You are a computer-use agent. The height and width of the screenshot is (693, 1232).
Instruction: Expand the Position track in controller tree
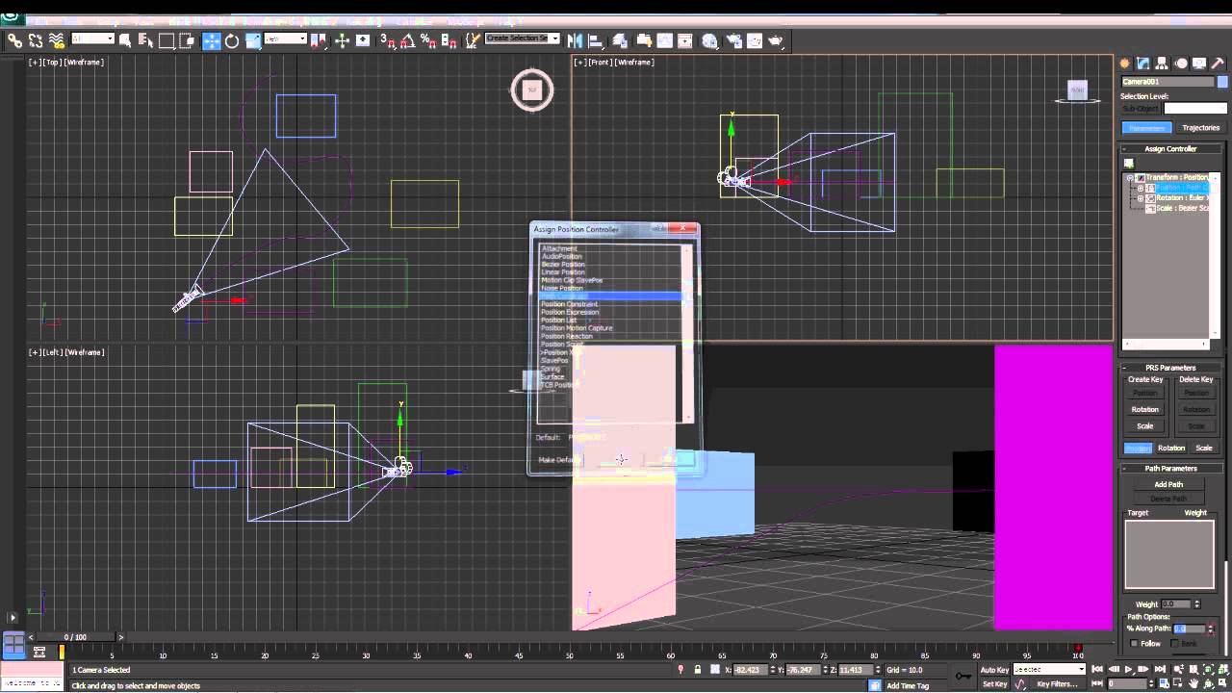(1141, 188)
